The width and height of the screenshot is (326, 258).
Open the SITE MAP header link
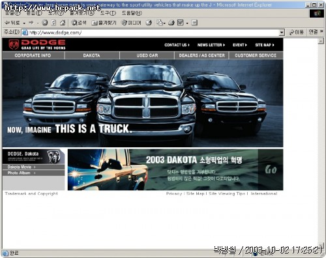point(265,45)
